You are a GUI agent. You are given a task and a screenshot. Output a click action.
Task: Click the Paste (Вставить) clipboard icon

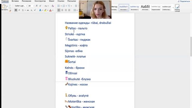pos(4,7)
